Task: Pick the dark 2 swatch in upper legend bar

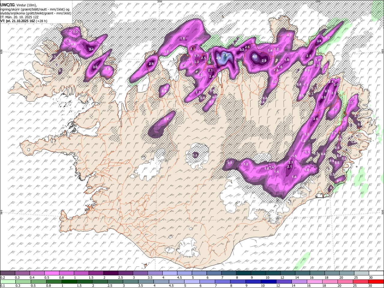Action: [110, 273]
